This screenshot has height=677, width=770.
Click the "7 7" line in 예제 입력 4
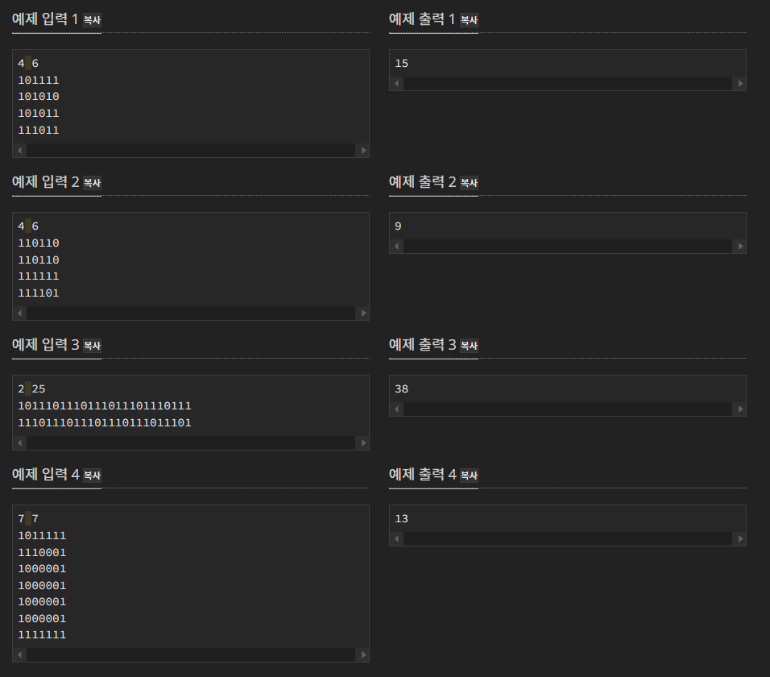[x=28, y=518]
